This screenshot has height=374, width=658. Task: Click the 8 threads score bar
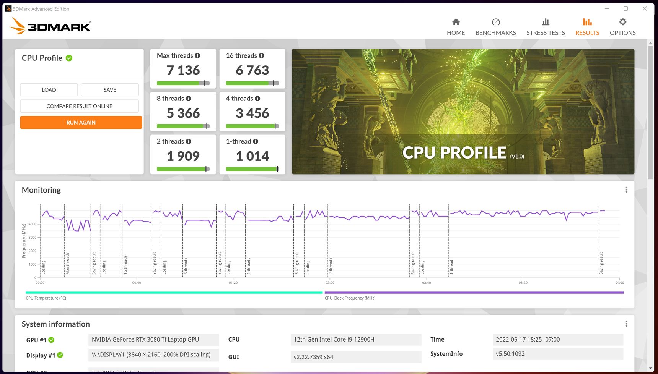(183, 126)
